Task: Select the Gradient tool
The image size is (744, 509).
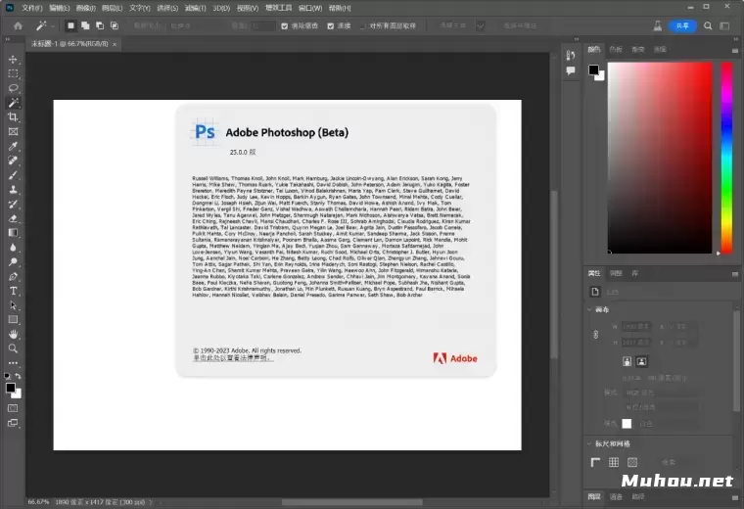Action: pyautogui.click(x=13, y=233)
